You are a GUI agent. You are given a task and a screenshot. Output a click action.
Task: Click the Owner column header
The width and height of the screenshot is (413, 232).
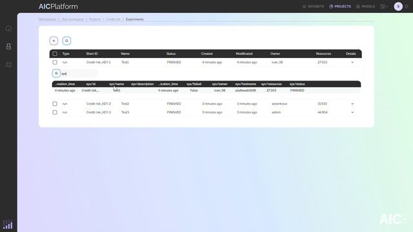coord(276,53)
